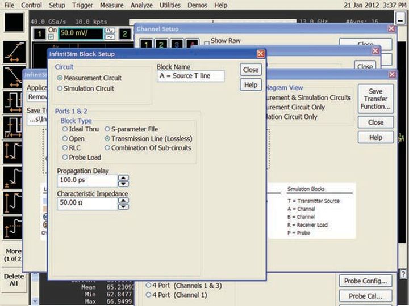Click the Propagation Delay value field
Screen dimensions: 409x306
pyautogui.click(x=87, y=181)
